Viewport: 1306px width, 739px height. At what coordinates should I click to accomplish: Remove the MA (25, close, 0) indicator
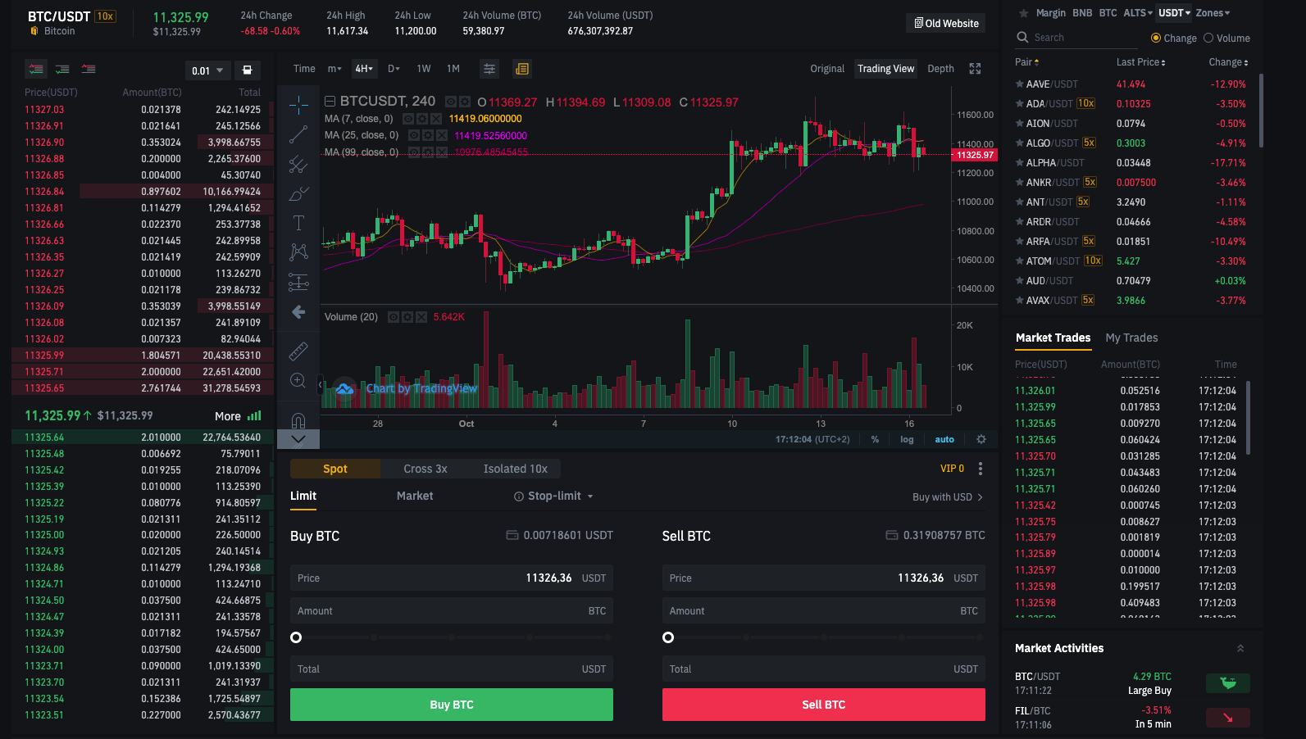pos(442,135)
